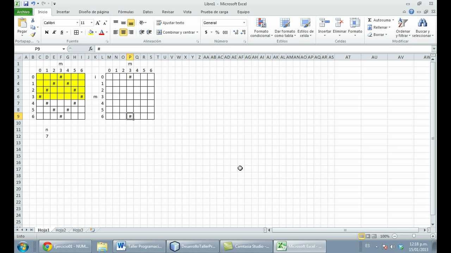Viewport: 451px width, 253px height.
Task: Open Formato condicional icon
Action: tap(261, 23)
